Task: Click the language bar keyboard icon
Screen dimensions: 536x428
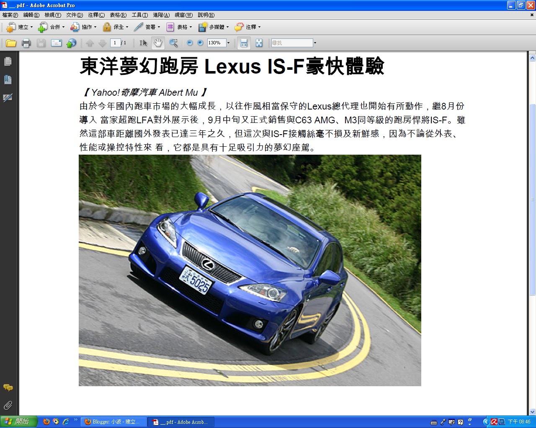Action: tap(434, 422)
